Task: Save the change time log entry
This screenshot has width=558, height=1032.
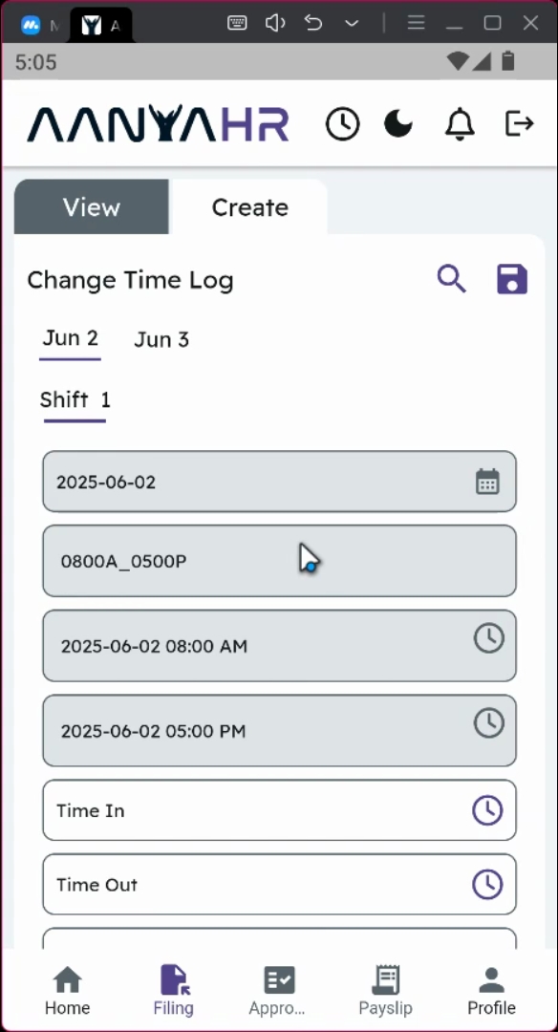Action: 512,279
